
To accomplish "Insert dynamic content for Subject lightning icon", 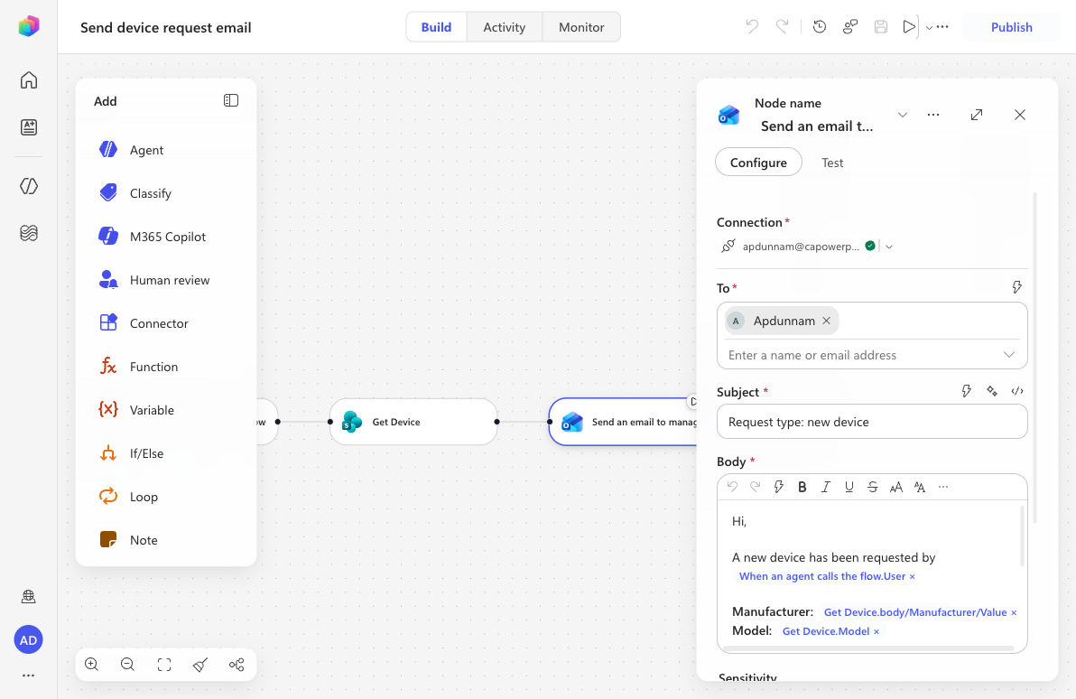I will click(x=966, y=391).
